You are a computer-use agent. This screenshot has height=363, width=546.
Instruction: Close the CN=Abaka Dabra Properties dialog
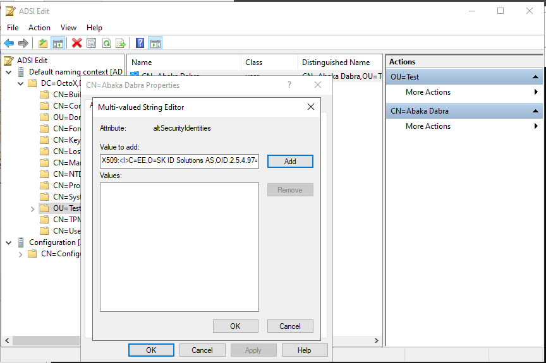(318, 85)
